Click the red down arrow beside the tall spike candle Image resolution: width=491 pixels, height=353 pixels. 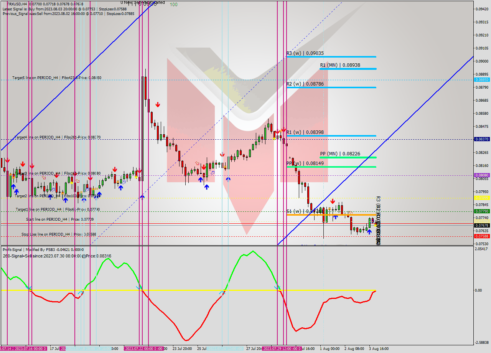(x=158, y=104)
